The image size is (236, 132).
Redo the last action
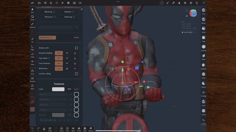point(38,129)
